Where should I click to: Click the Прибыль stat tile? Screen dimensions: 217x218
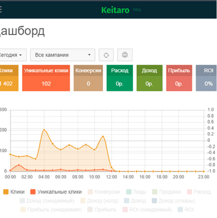click(179, 78)
